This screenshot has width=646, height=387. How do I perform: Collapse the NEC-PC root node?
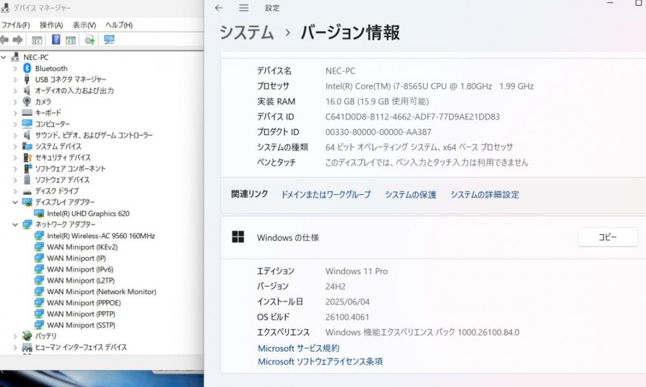(x=4, y=57)
